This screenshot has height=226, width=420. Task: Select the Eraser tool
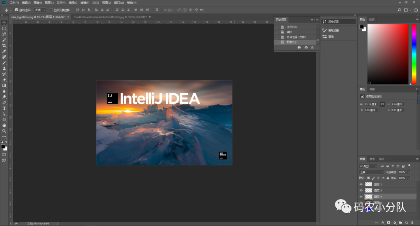click(x=4, y=79)
